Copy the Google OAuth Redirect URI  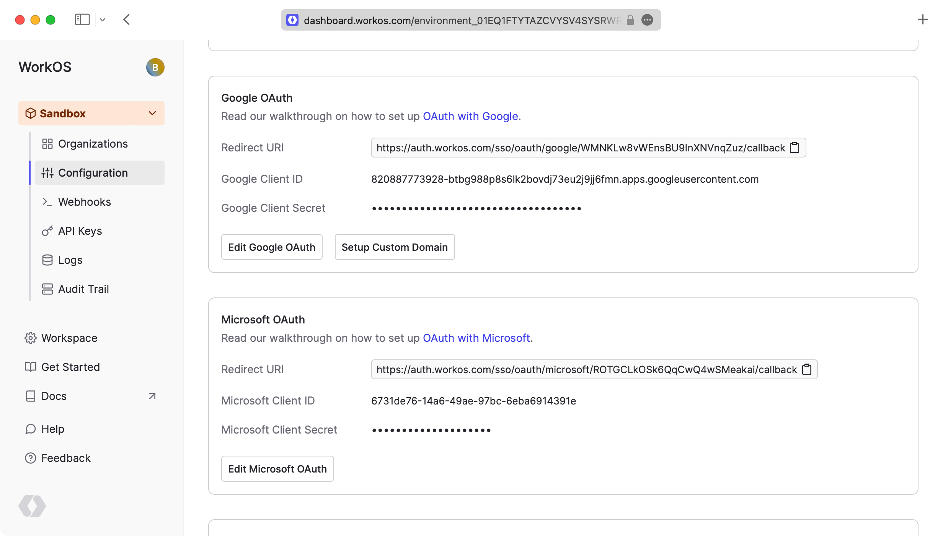(795, 148)
